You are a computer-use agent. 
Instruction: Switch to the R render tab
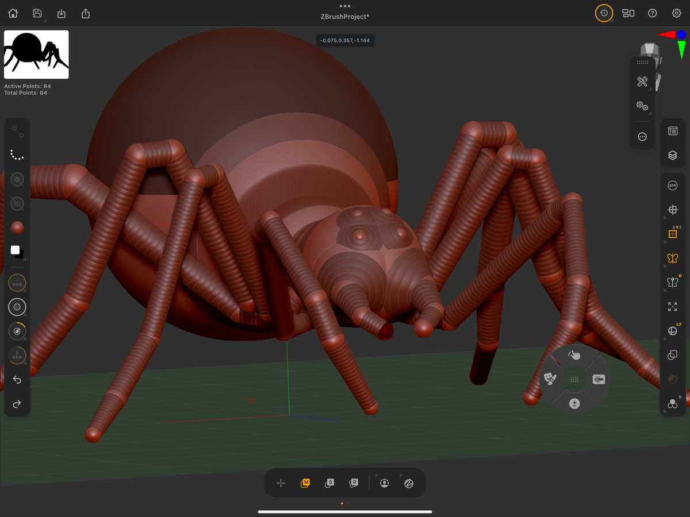click(353, 483)
